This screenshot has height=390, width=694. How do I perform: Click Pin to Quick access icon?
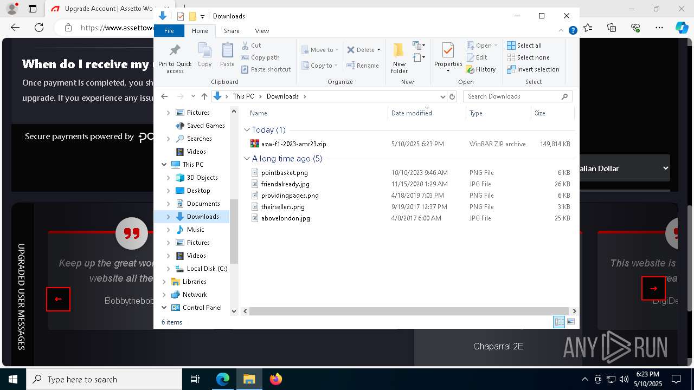point(175,59)
